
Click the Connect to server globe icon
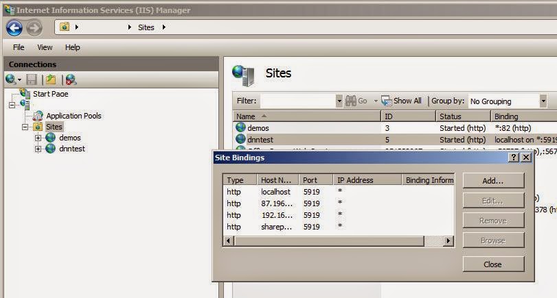pyautogui.click(x=11, y=79)
